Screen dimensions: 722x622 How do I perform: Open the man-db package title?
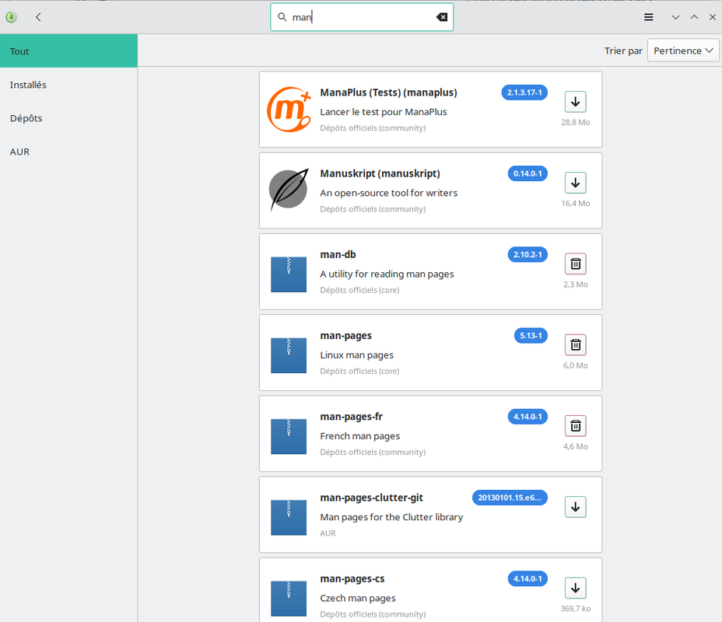338,254
